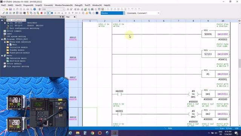Click the blue play monitor icon
The image size is (241, 136).
[49, 13]
